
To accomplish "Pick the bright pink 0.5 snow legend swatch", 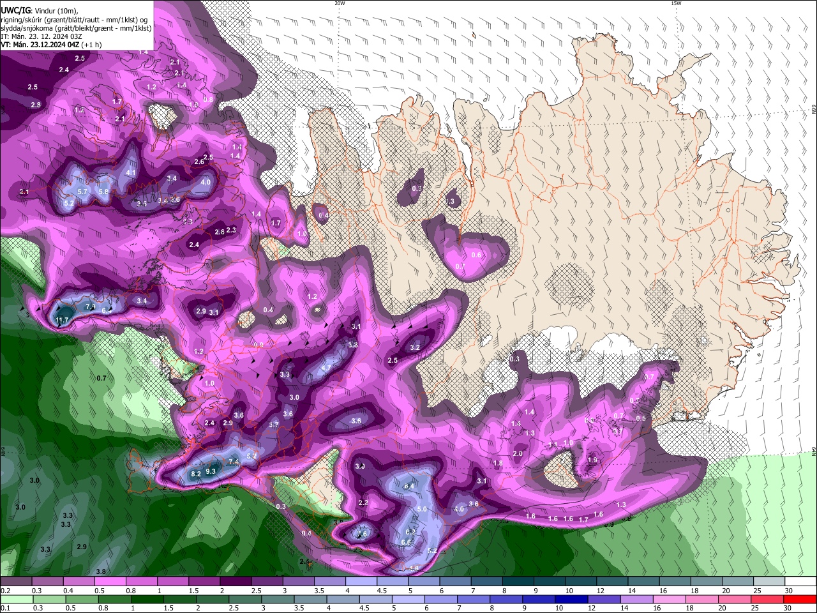I will click(x=110, y=582).
